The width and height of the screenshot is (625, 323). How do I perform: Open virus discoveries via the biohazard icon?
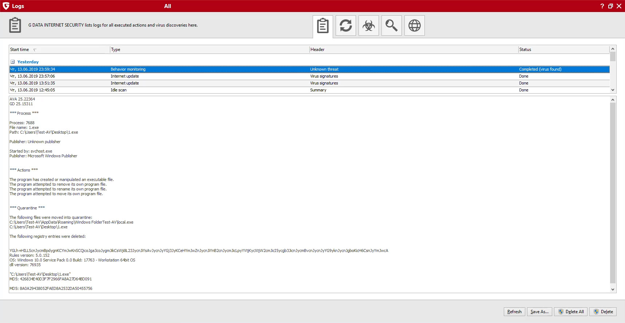pyautogui.click(x=369, y=25)
